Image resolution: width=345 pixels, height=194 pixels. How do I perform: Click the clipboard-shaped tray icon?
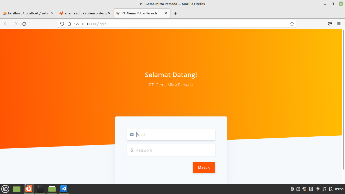pyautogui.click(x=298, y=189)
